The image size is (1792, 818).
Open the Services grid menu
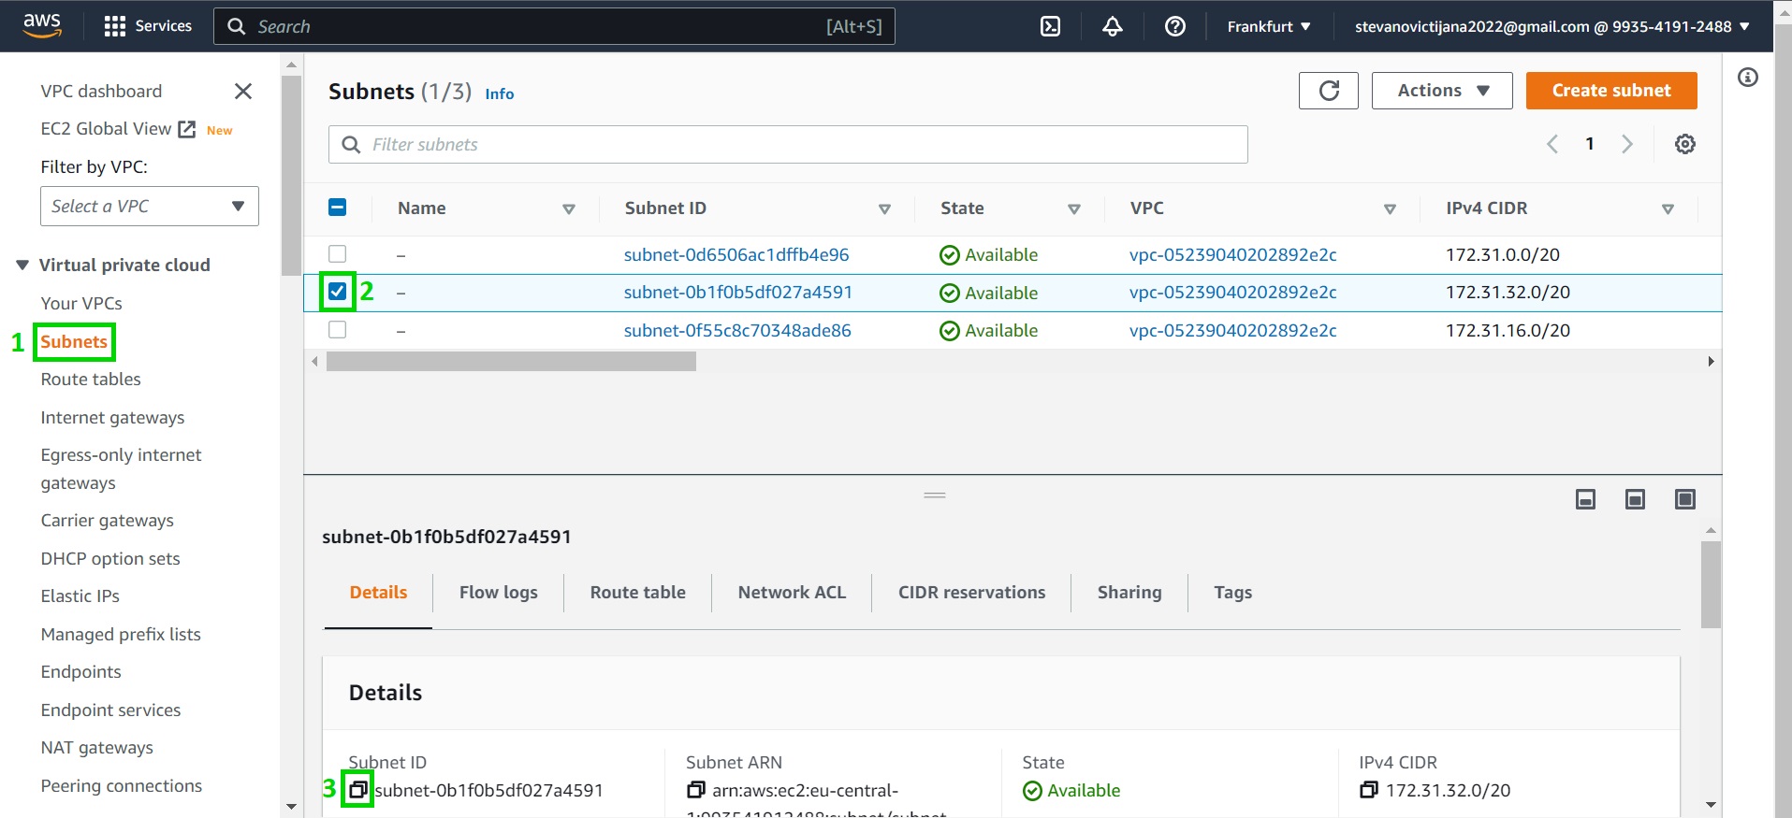pyautogui.click(x=148, y=26)
